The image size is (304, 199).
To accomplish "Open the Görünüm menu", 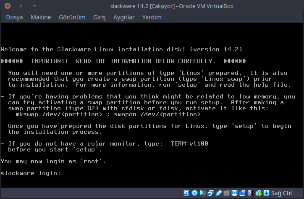I will pos(72,17).
